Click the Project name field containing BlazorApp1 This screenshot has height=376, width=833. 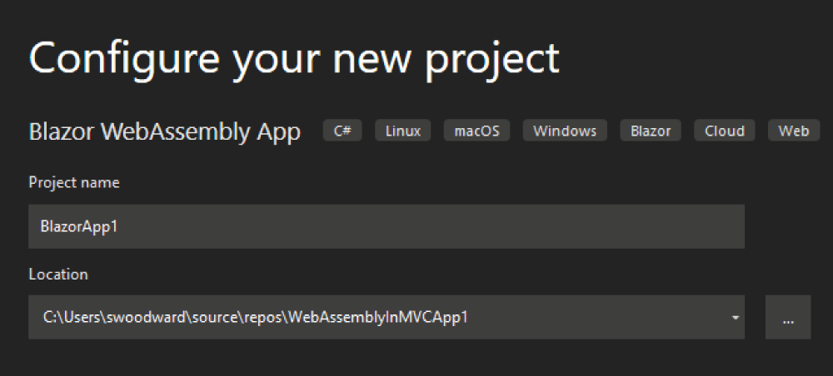pos(387,226)
